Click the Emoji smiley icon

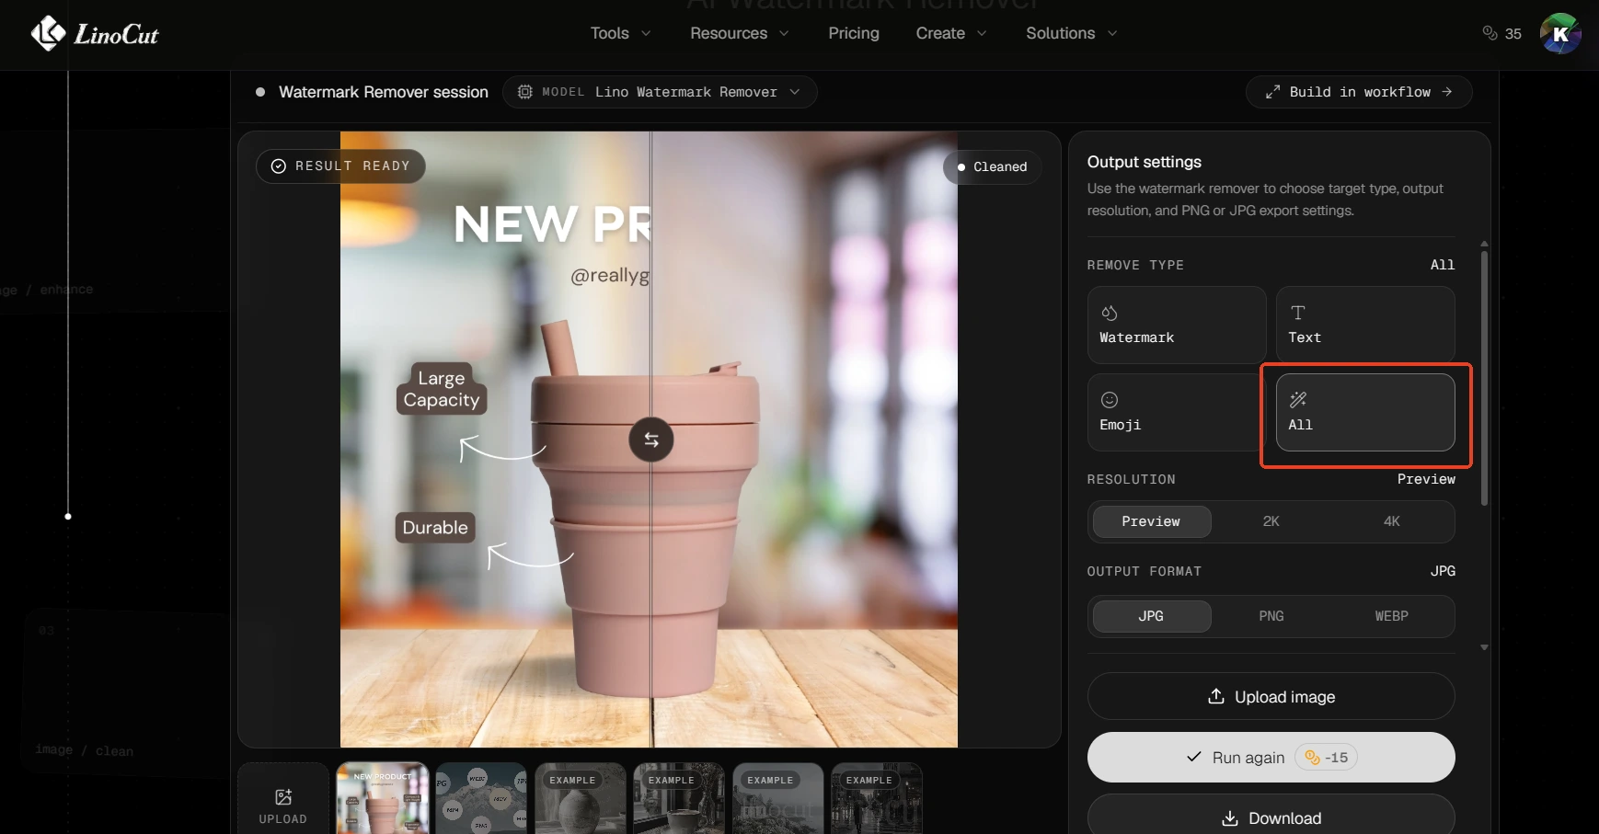(x=1110, y=400)
